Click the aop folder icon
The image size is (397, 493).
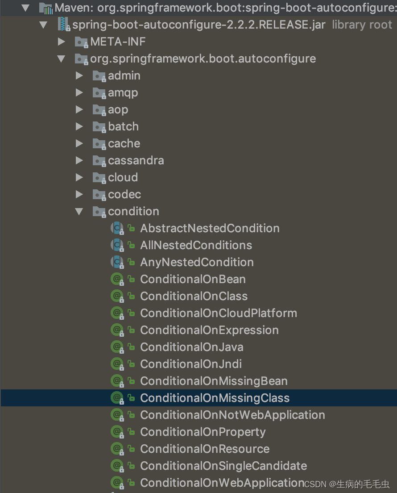point(99,110)
